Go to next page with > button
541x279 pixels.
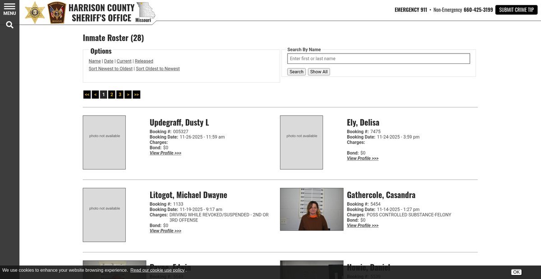pyautogui.click(x=128, y=94)
